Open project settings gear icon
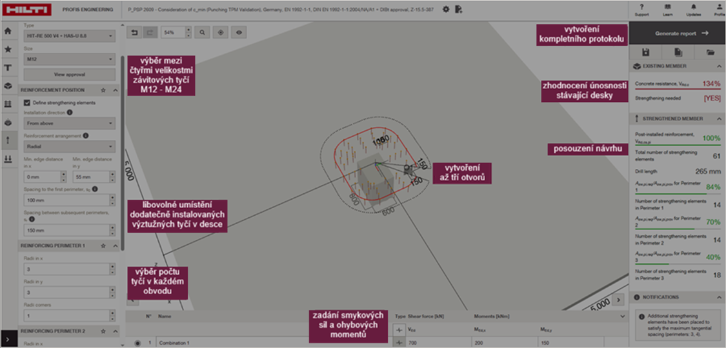This screenshot has height=348, width=726. click(x=446, y=9)
